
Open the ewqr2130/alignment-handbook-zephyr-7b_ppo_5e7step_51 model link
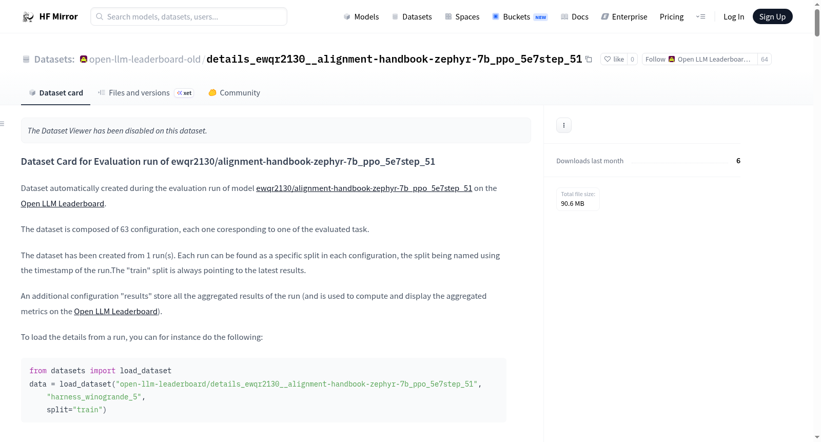coord(364,188)
